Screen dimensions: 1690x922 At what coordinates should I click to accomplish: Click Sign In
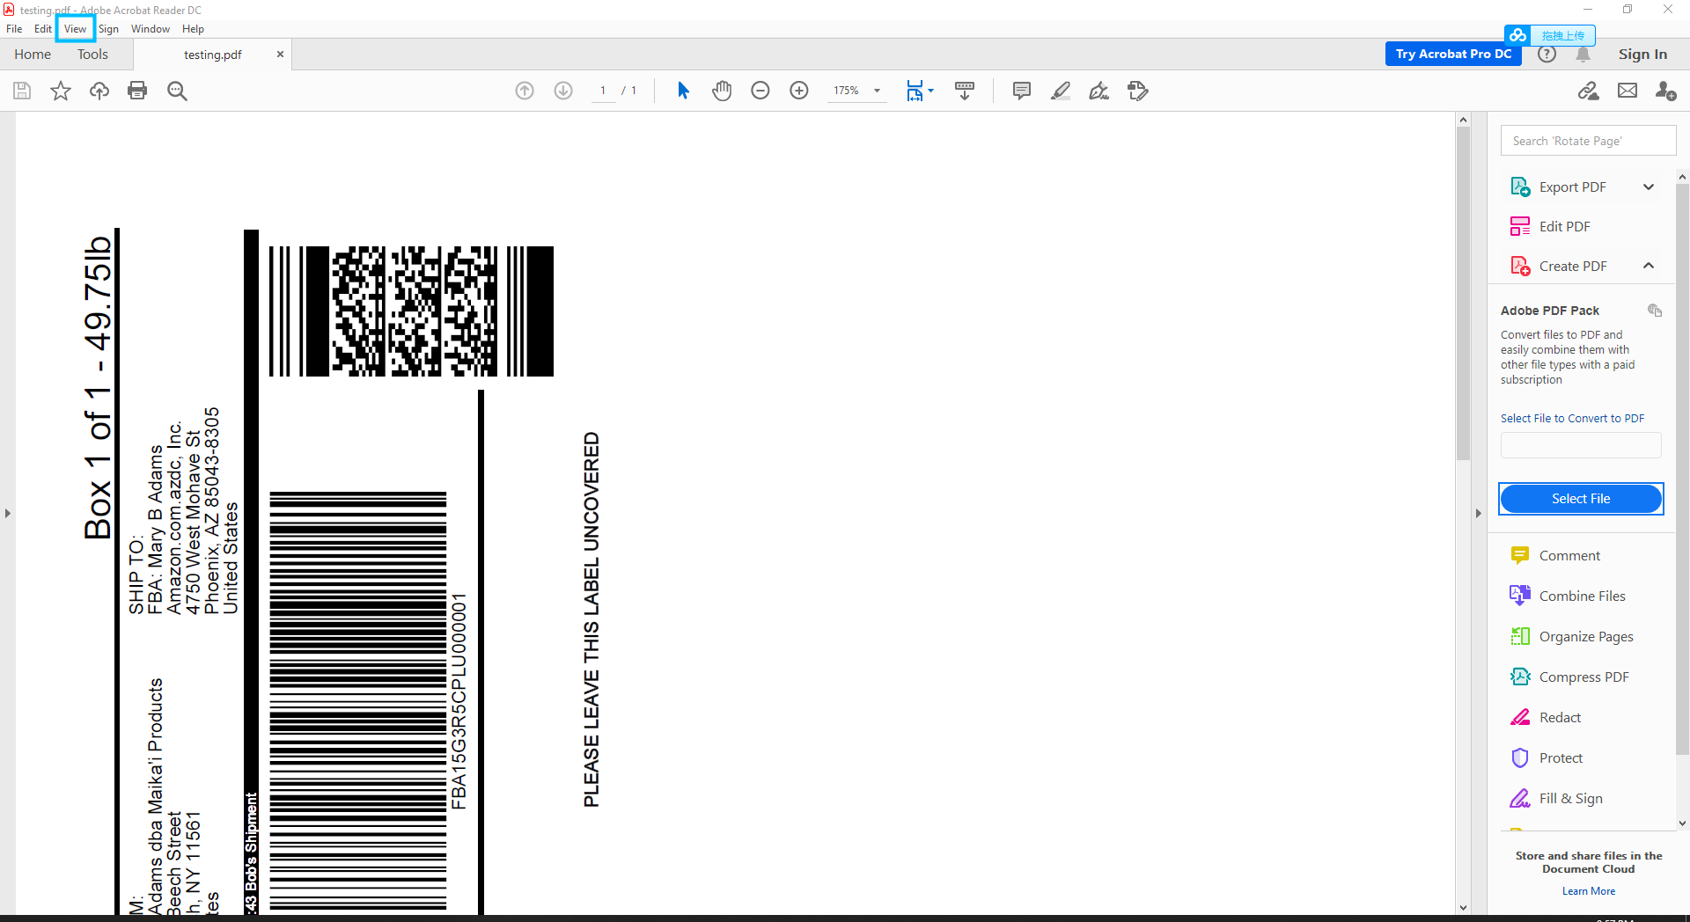point(1642,54)
